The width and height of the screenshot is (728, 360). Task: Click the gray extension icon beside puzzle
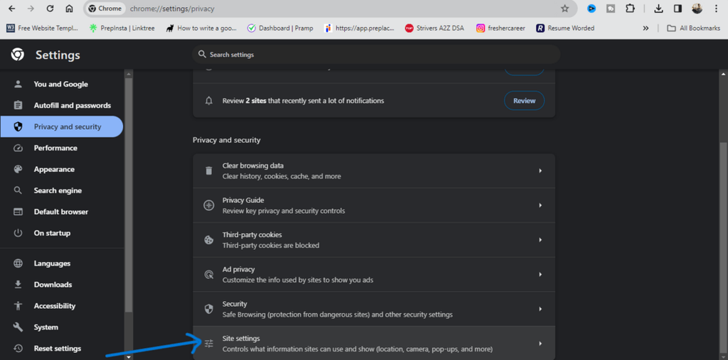611,9
